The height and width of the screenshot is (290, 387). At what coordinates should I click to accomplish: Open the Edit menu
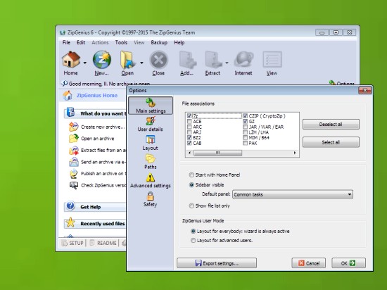point(81,42)
